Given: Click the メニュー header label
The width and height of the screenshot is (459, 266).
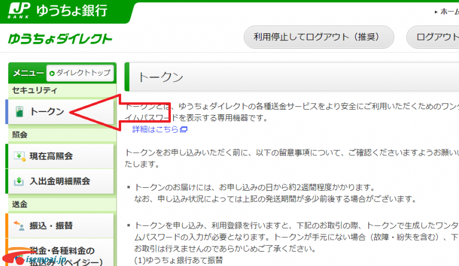Looking at the screenshot, I should tap(28, 73).
